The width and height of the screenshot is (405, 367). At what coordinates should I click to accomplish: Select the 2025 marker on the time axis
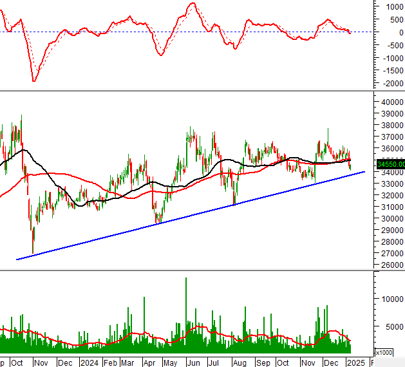(355, 363)
